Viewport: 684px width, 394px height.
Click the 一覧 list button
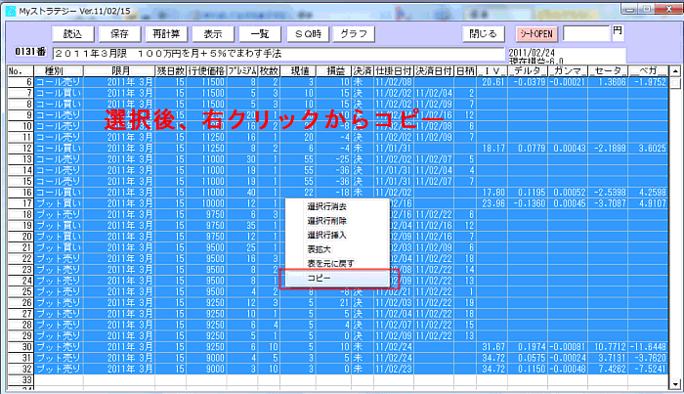(x=260, y=34)
